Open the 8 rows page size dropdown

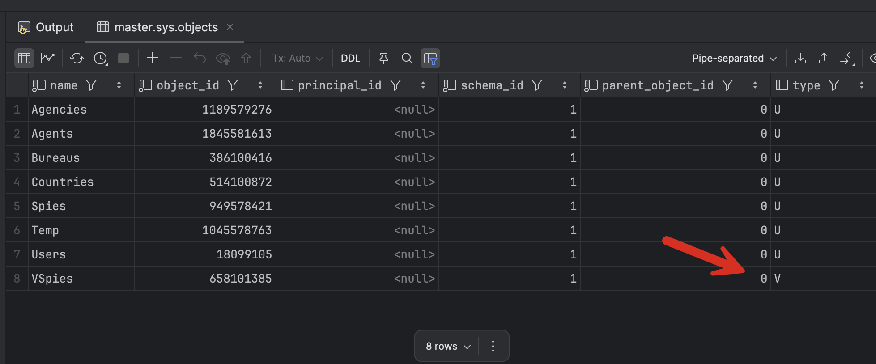tap(448, 346)
